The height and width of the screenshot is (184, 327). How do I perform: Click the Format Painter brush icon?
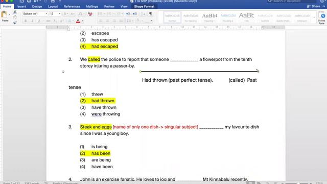click(15, 22)
